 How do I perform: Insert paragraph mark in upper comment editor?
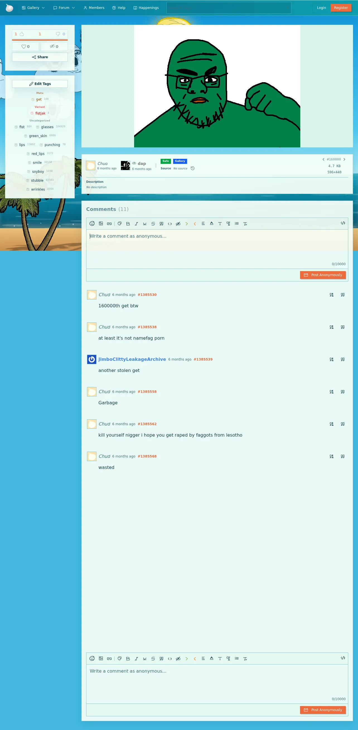228,223
